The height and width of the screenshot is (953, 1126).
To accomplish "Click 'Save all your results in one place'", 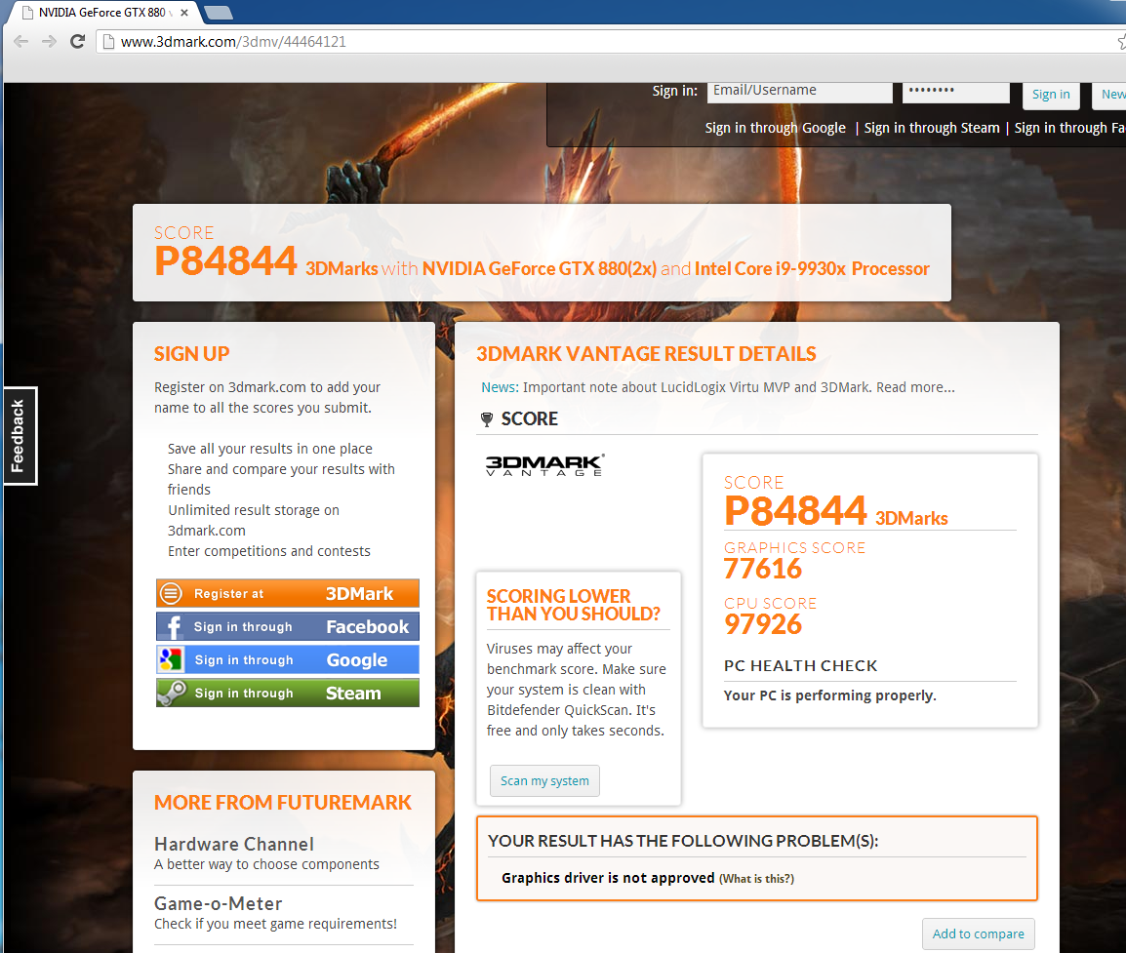I will 270,449.
